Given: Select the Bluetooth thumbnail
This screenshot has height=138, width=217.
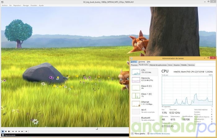Looking at the screenshot, I should (136, 119).
